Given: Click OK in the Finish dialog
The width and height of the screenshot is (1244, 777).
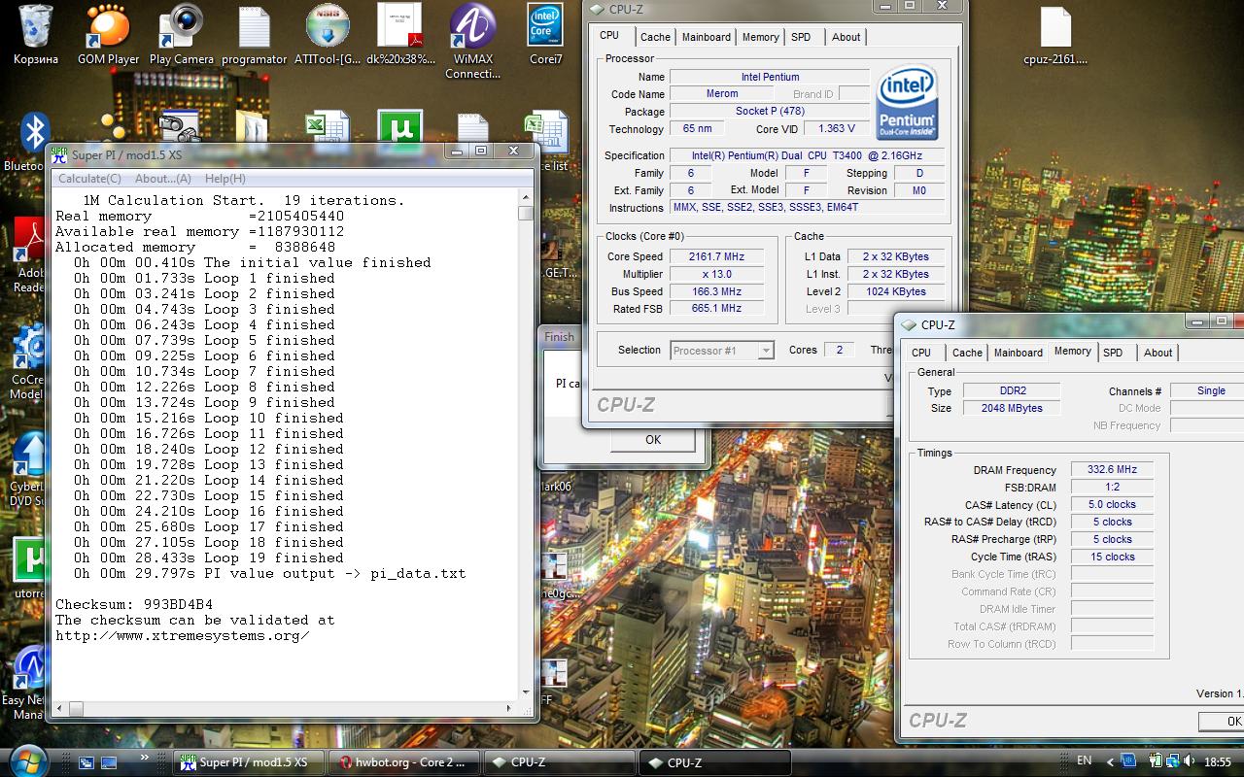Looking at the screenshot, I should click(653, 440).
